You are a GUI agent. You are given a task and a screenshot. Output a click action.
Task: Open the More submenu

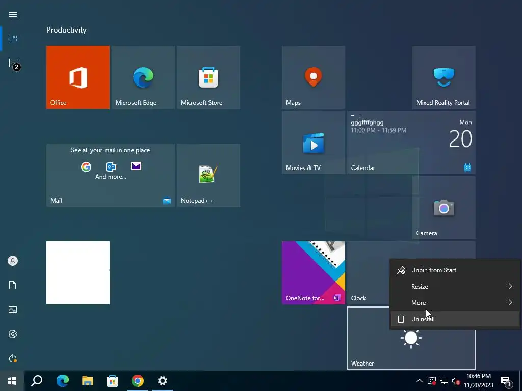455,302
